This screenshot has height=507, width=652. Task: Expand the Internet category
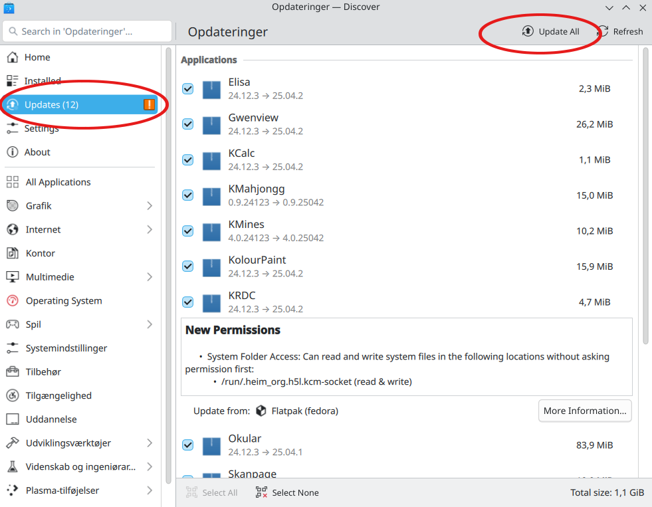[x=150, y=229]
